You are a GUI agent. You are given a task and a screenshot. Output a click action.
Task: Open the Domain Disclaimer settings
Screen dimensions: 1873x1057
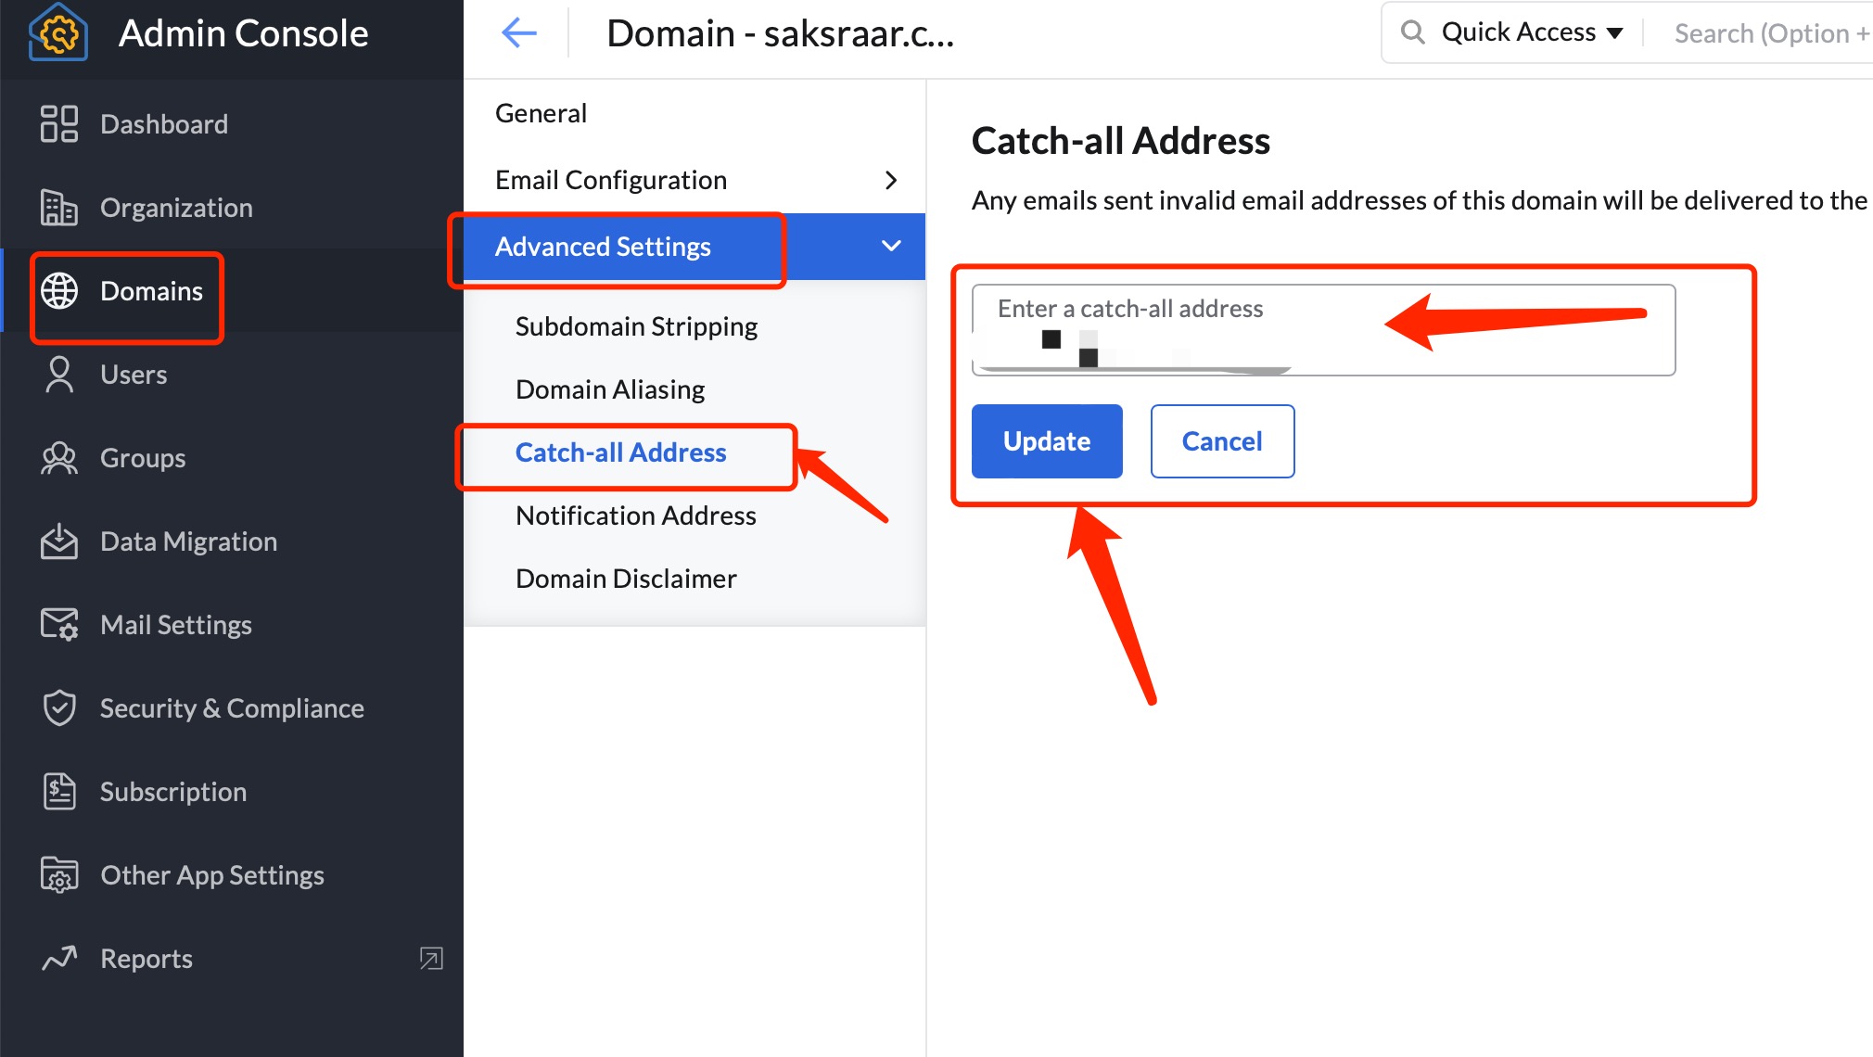pyautogui.click(x=625, y=577)
